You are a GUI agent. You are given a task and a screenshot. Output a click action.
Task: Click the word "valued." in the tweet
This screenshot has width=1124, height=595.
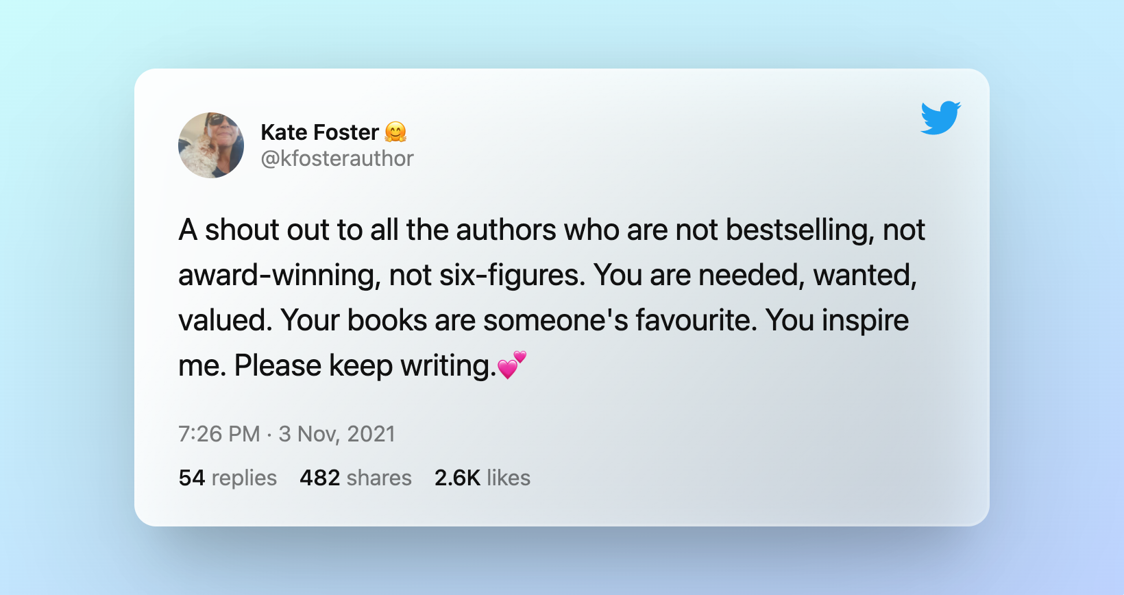(x=225, y=320)
